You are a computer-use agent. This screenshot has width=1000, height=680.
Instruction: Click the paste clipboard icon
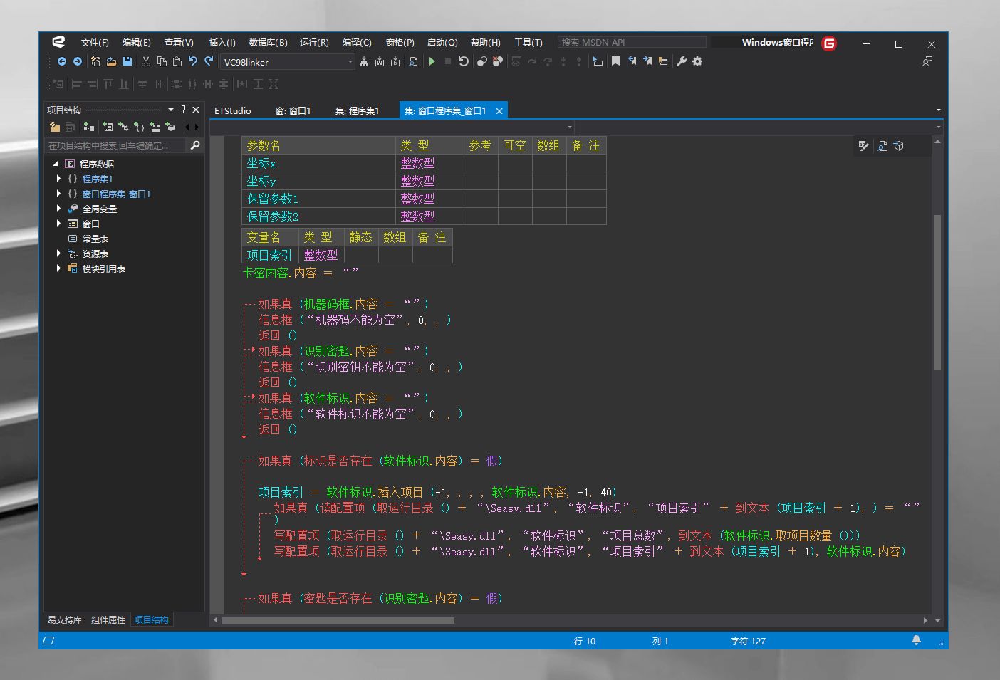(x=177, y=62)
